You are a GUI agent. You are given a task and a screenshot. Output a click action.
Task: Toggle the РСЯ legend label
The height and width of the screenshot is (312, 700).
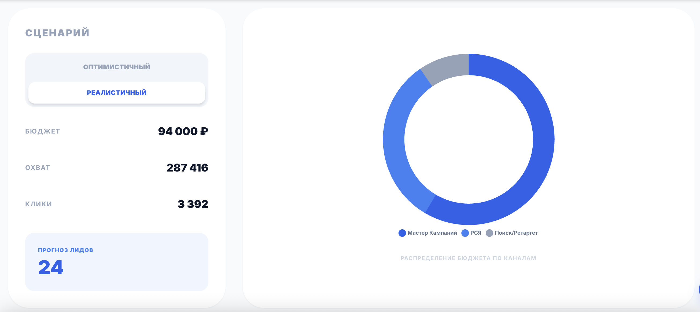pos(476,233)
